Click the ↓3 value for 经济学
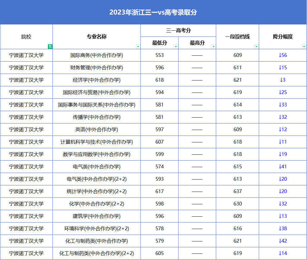Screen dimensions: 307x260 click(283, 80)
